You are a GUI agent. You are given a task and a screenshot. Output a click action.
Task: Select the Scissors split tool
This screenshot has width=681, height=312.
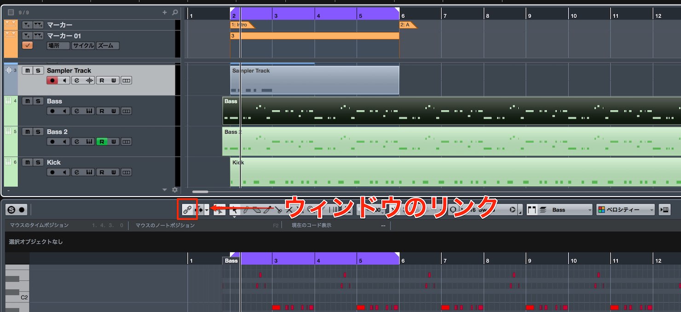pyautogui.click(x=279, y=210)
